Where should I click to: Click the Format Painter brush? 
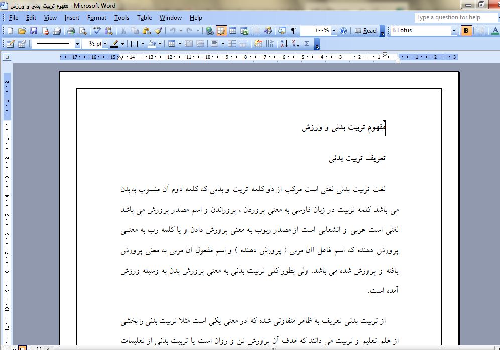158,31
